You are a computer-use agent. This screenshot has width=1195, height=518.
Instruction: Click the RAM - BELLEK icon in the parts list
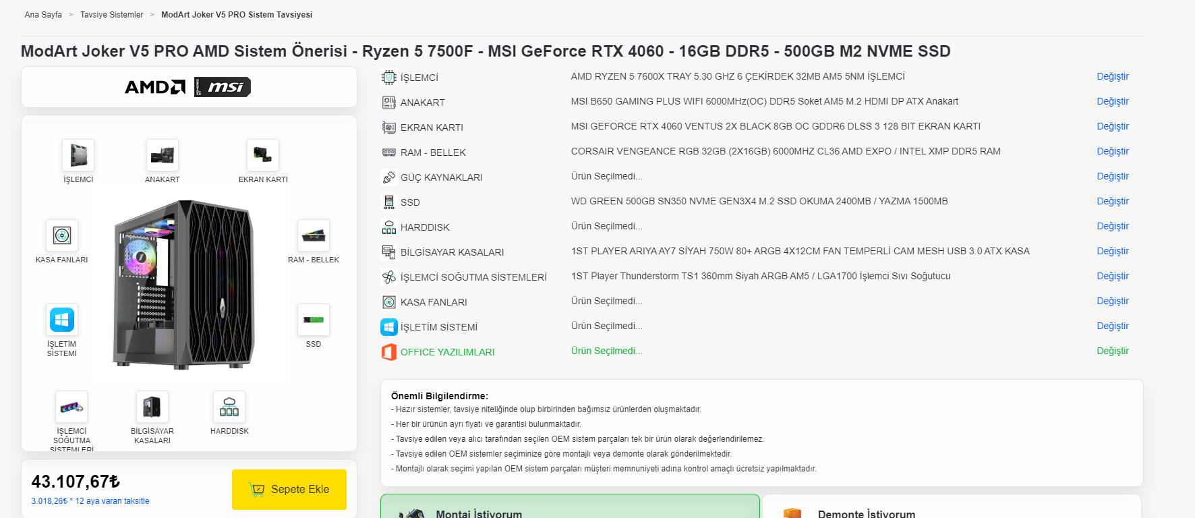click(389, 152)
